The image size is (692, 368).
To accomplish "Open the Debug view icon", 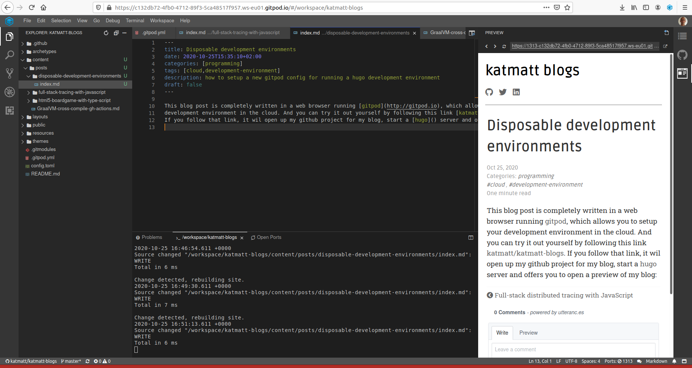I will point(9,92).
